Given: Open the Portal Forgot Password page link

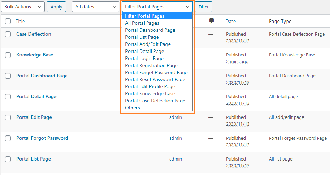Looking at the screenshot, I should coord(42,138).
